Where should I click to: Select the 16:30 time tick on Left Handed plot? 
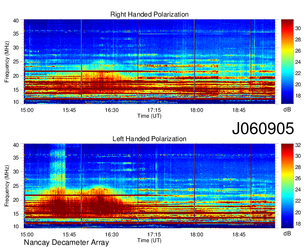(112, 235)
